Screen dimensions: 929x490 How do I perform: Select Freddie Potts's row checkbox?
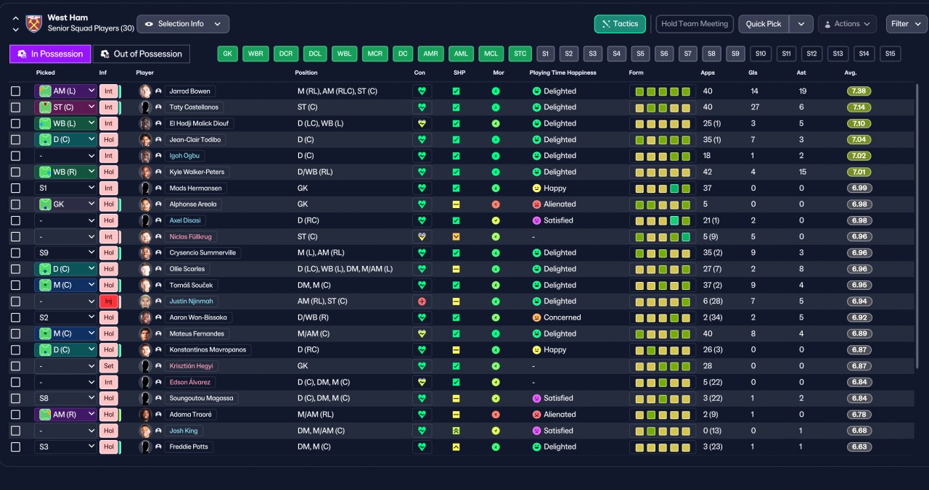pyautogui.click(x=16, y=447)
